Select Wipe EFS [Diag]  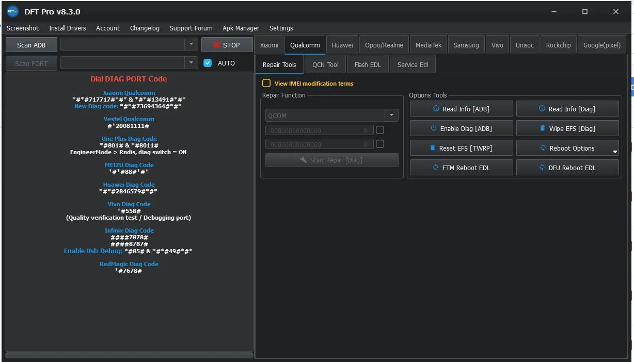point(567,128)
